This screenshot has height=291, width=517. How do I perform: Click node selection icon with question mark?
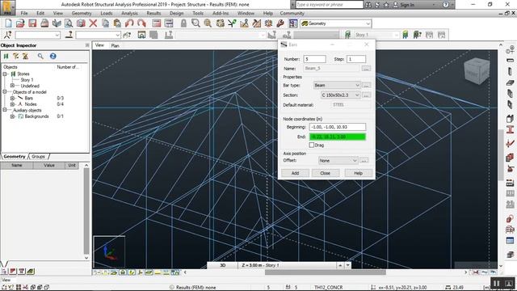[7, 35]
